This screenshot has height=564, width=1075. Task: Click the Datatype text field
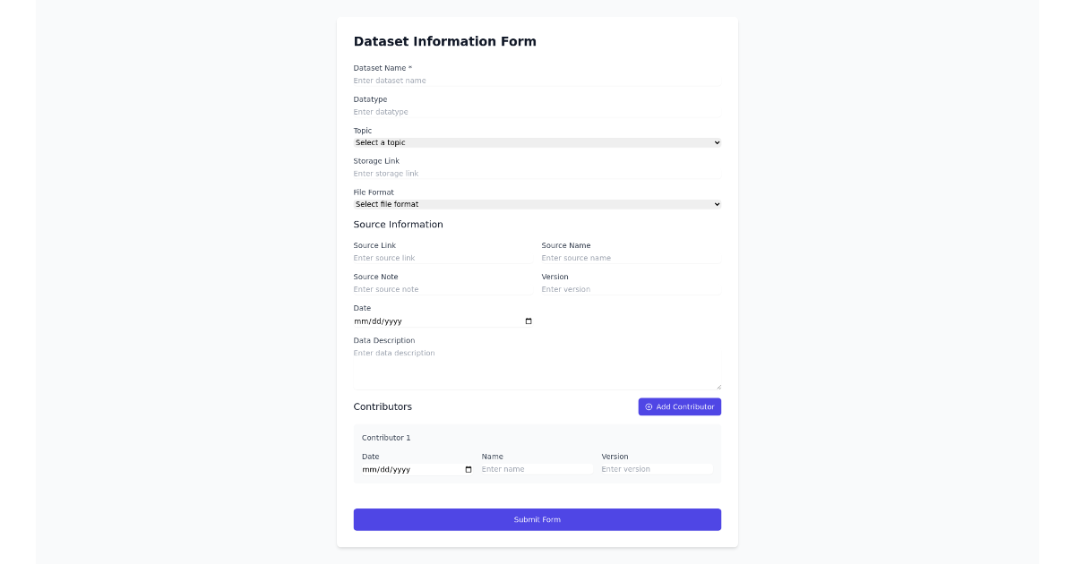click(x=536, y=111)
